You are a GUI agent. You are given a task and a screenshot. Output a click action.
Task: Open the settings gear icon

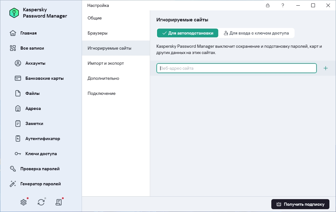pos(24,202)
